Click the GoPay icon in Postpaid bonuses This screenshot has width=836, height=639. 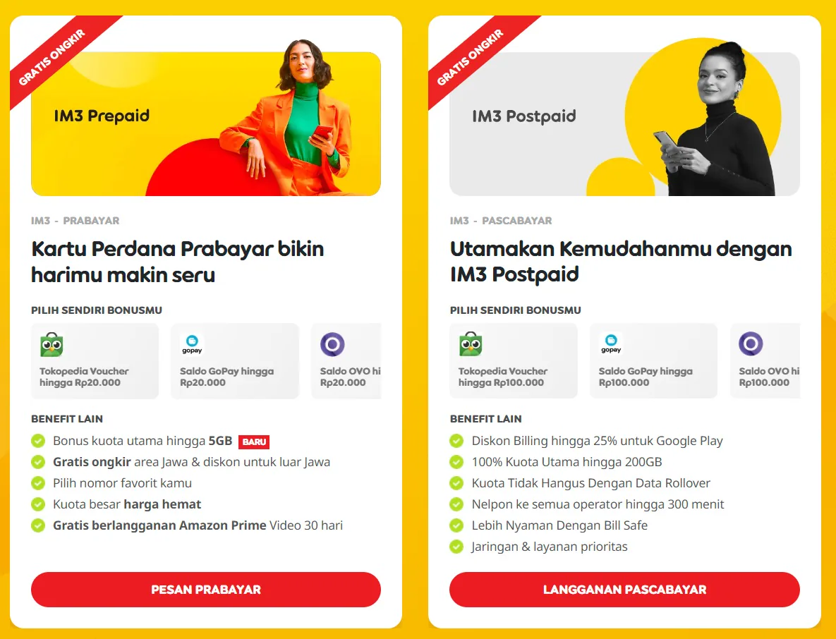pyautogui.click(x=611, y=343)
